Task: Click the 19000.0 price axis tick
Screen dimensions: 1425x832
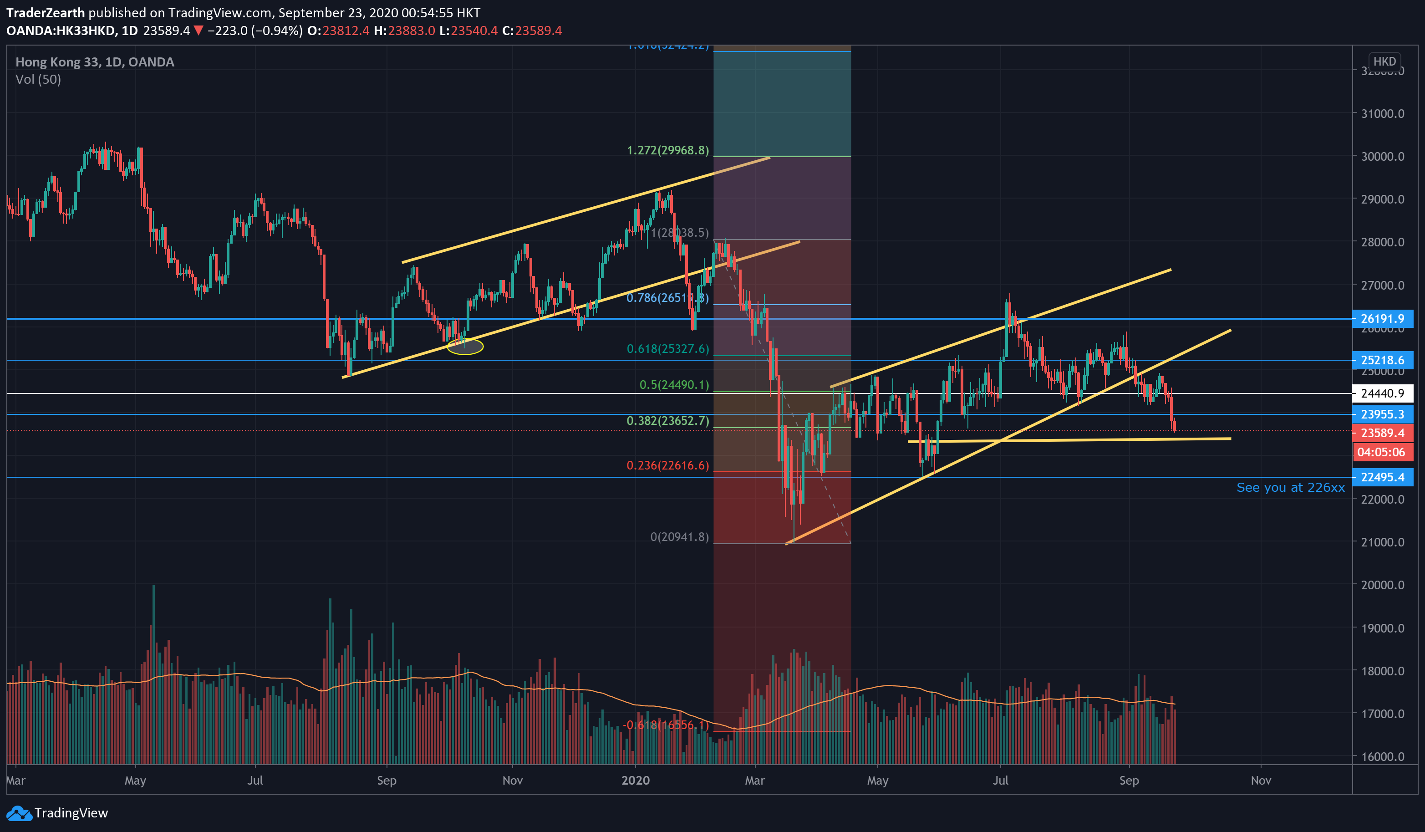Action: click(1382, 628)
